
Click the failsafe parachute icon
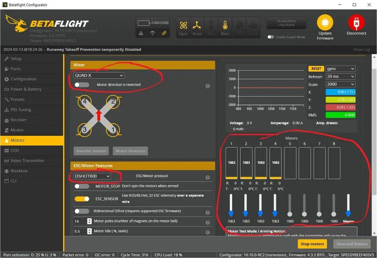[x=153, y=33]
